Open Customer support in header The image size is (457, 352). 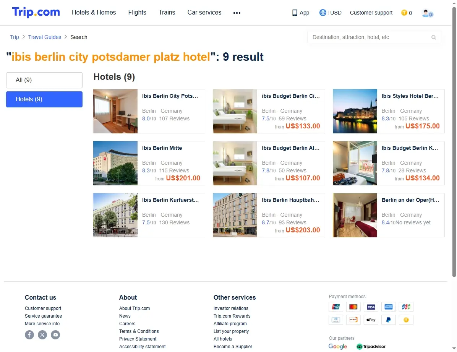point(371,13)
